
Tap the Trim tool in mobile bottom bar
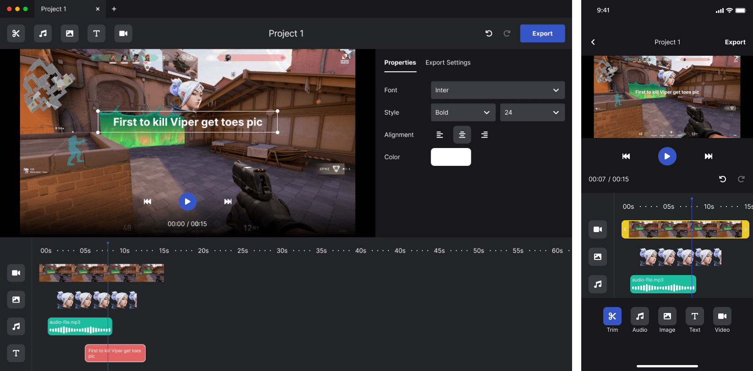612,320
